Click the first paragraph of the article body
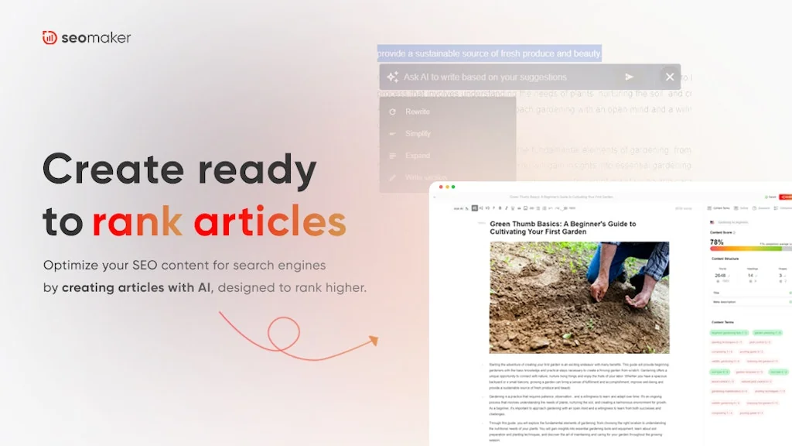This screenshot has width=792, height=446. 579,376
